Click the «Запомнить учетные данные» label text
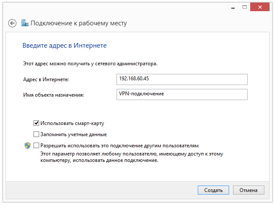The image size is (276, 207). pos(74,134)
